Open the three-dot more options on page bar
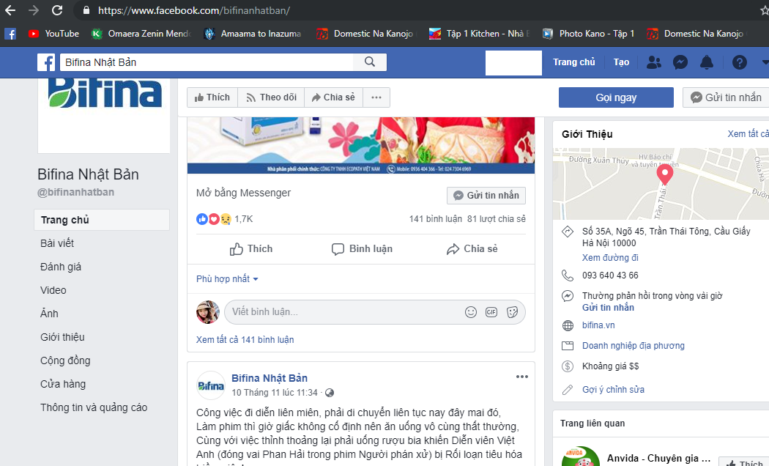 coord(376,97)
